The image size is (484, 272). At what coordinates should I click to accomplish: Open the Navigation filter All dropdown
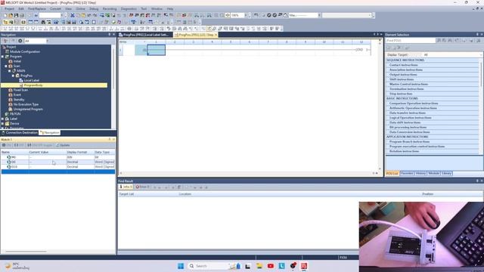click(47, 41)
